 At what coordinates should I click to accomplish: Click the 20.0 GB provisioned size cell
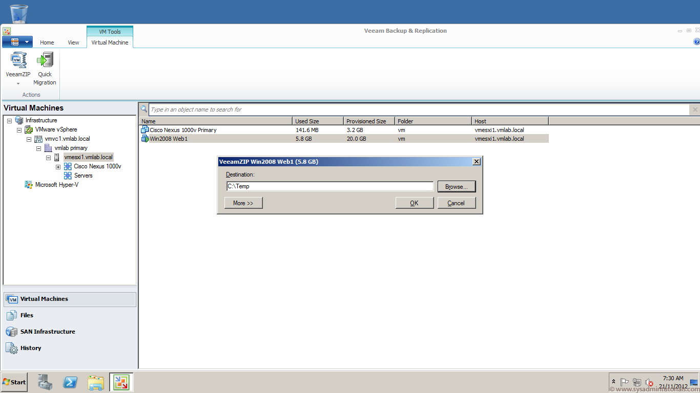(x=356, y=139)
